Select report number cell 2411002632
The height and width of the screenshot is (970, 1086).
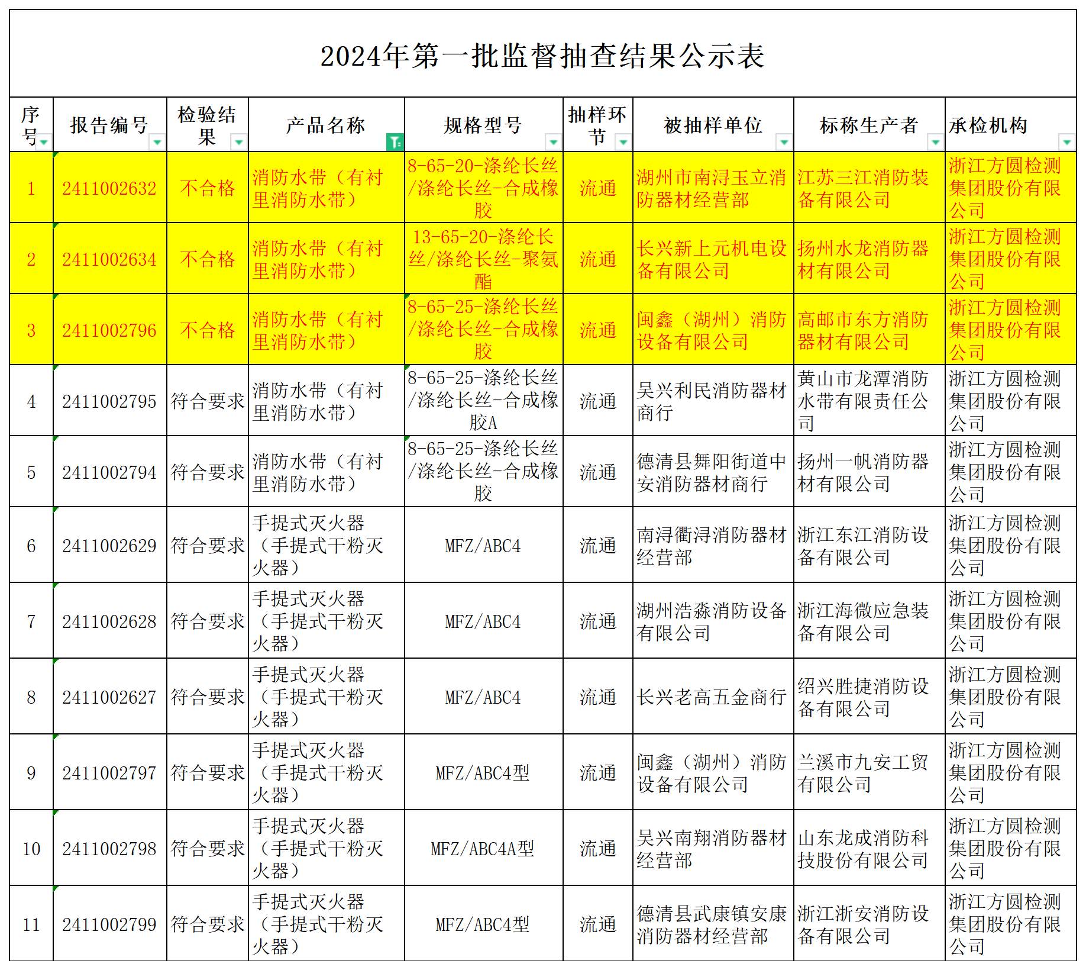pyautogui.click(x=110, y=189)
